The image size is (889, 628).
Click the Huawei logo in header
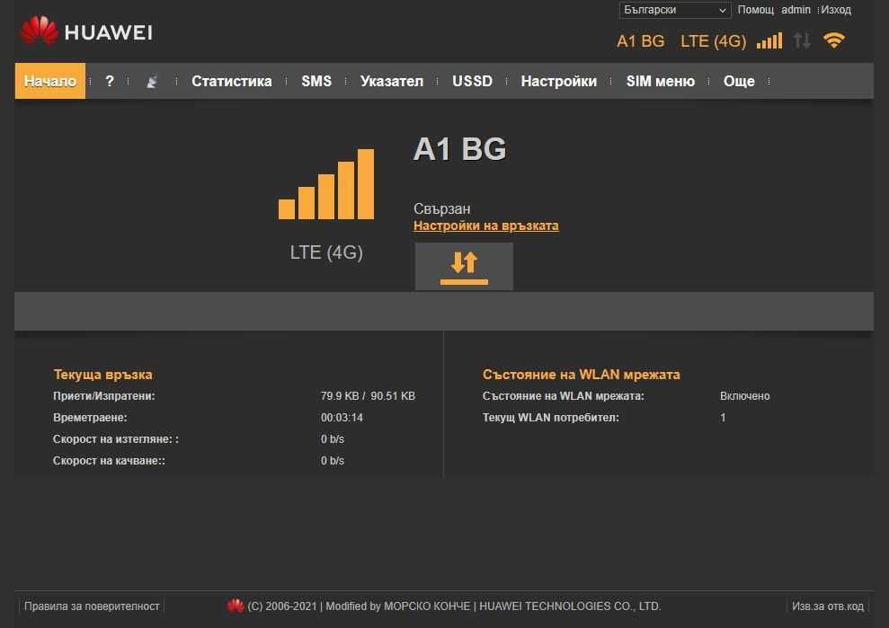coord(87,31)
